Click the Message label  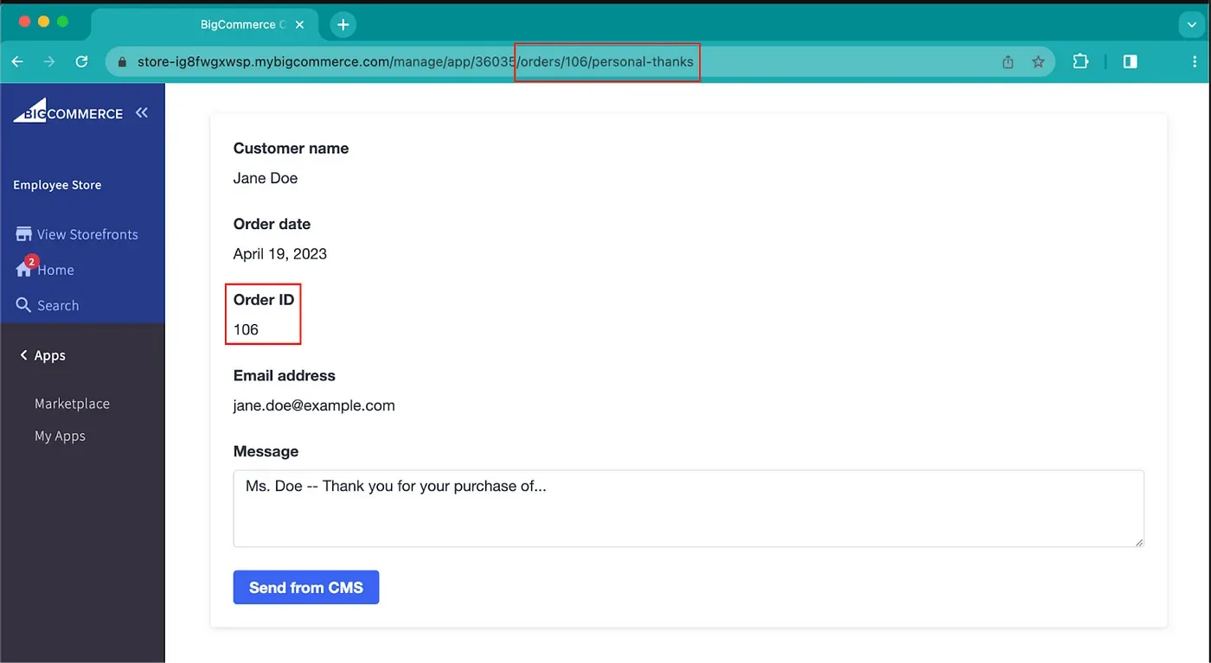tap(266, 451)
